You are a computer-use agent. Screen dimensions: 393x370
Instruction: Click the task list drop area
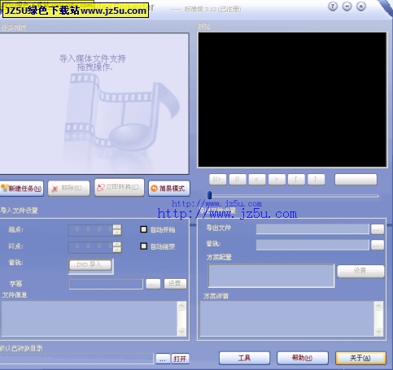(x=94, y=103)
